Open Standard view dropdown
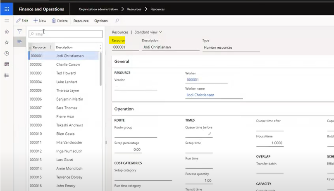Image resolution: width=334 pixels, height=191 pixels. click(148, 32)
